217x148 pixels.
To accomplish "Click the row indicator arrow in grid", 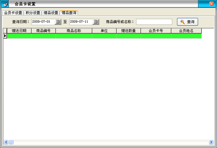I will pyautogui.click(x=5, y=36).
